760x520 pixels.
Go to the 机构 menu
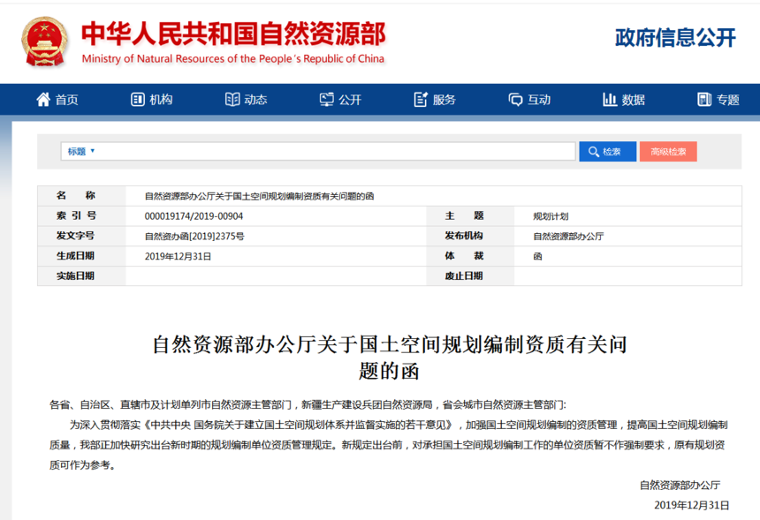coord(152,99)
